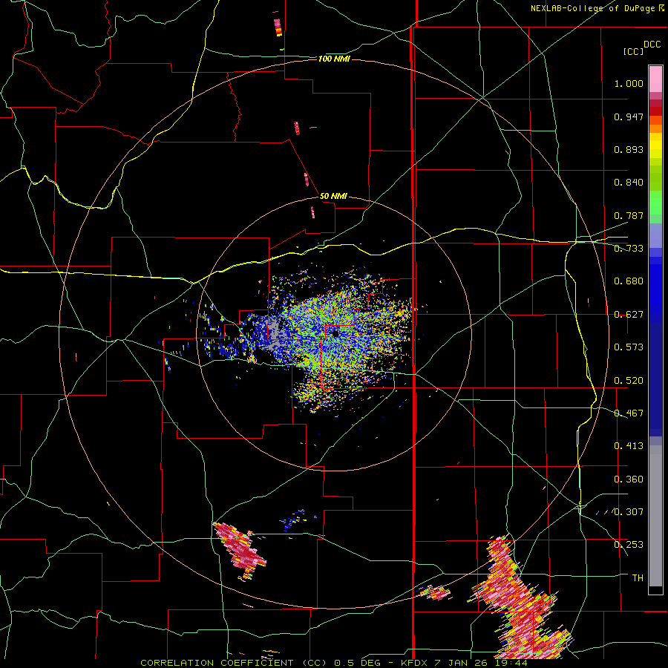Click the 0.413 value on the color scale
Viewport: 668px width, 668px height.
[x=629, y=446]
